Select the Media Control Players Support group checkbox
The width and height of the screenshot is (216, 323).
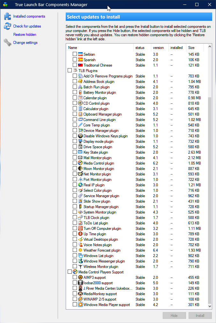click(x=70, y=272)
